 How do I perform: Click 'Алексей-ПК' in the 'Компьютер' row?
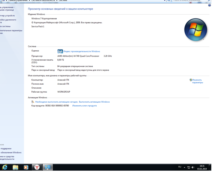pyautogui.click(x=63, y=80)
